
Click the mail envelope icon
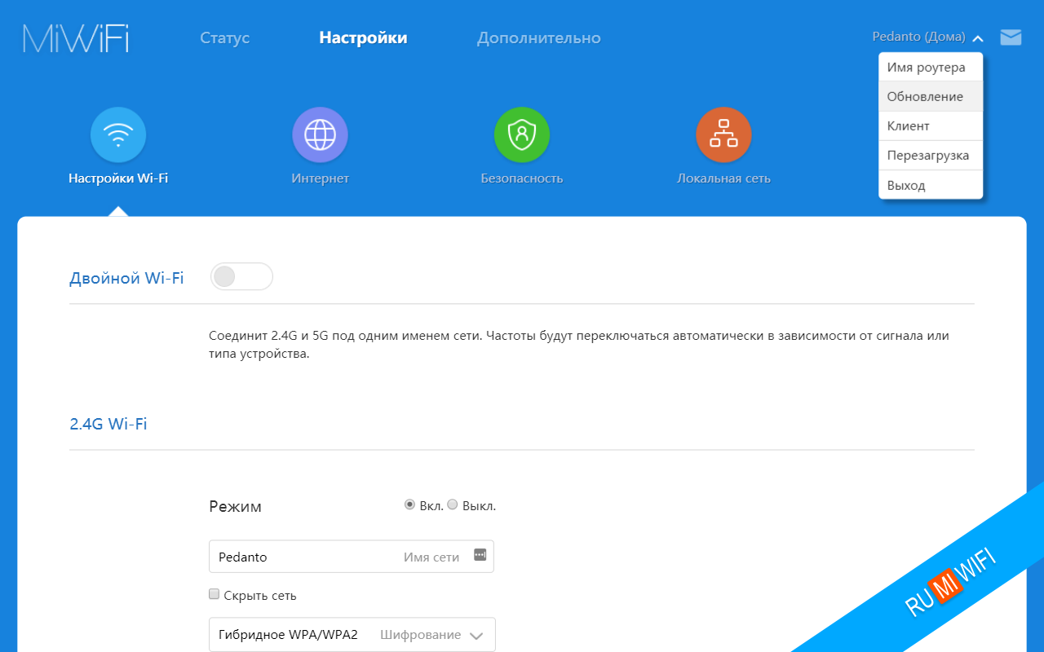pos(1011,37)
